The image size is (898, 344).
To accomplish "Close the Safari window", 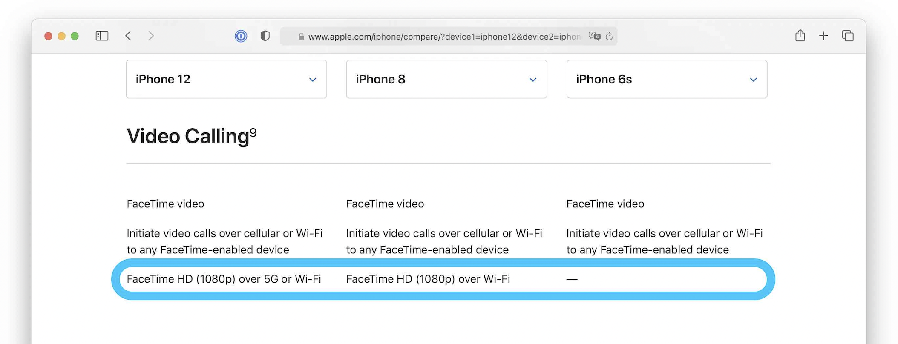I will click(x=48, y=36).
